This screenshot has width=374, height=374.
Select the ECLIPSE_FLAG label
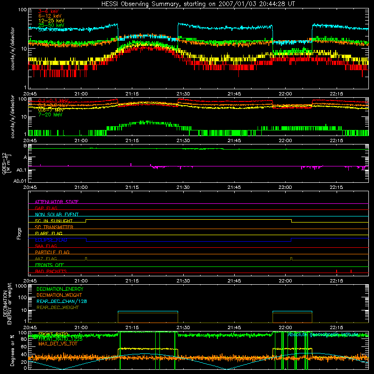51,240
